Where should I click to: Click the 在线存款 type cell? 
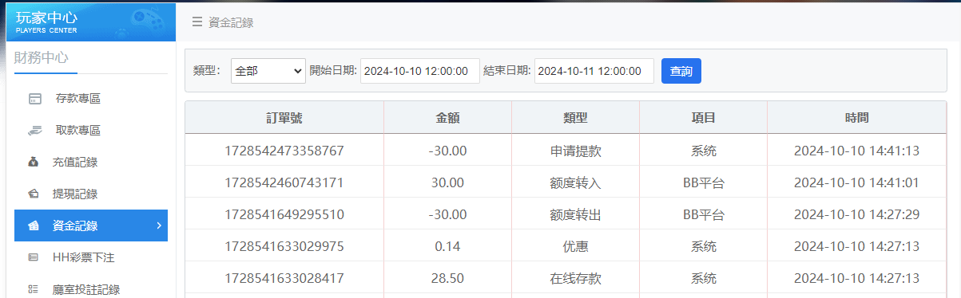click(575, 278)
